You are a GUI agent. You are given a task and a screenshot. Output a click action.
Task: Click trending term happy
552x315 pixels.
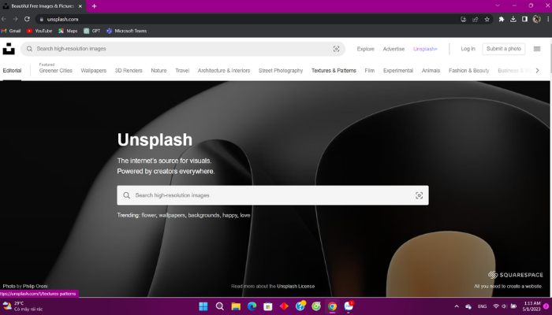click(230, 215)
